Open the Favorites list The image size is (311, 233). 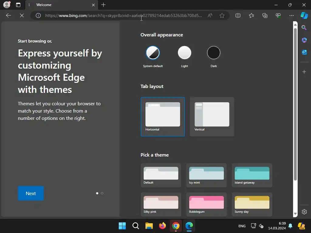click(x=251, y=15)
